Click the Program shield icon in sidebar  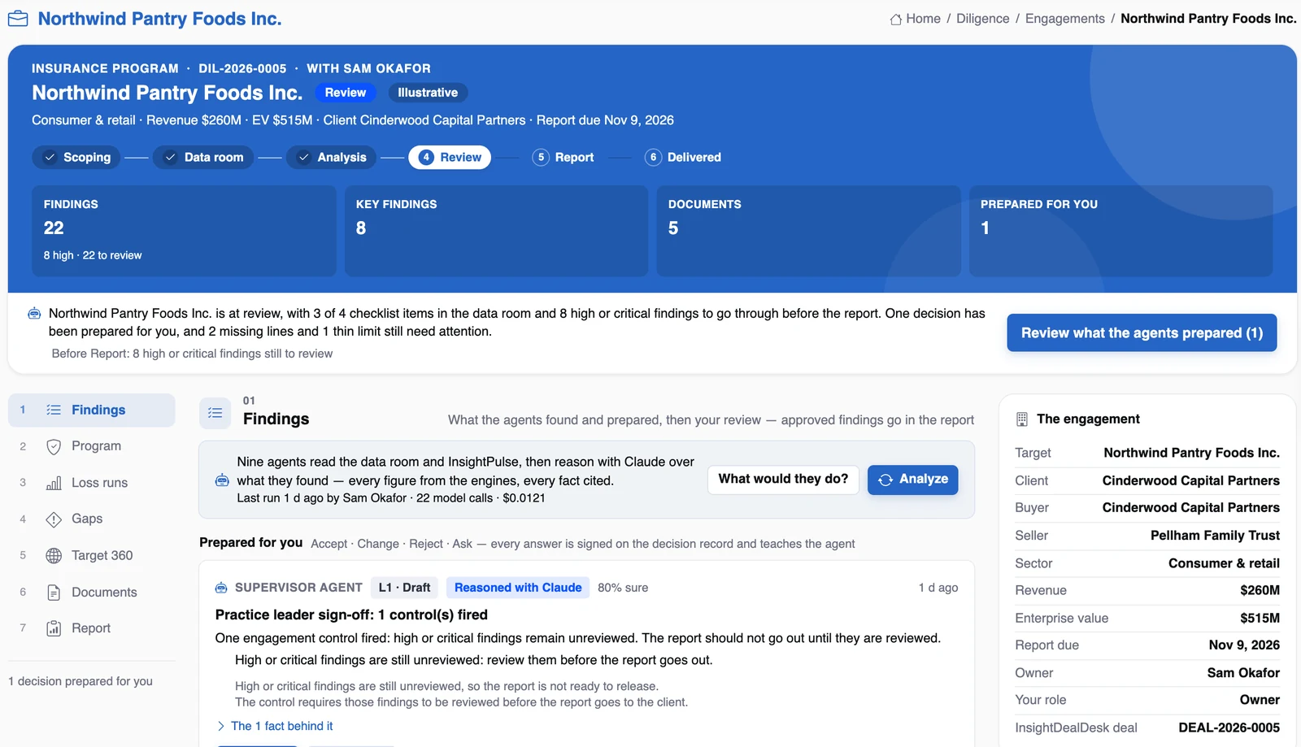pyautogui.click(x=54, y=446)
